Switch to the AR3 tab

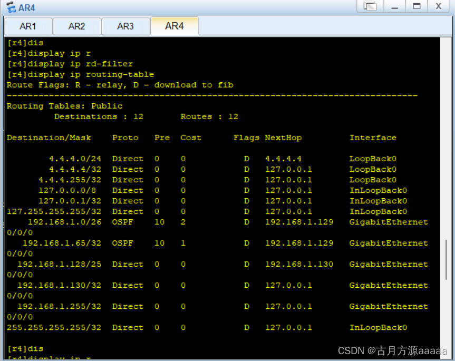pyautogui.click(x=125, y=26)
